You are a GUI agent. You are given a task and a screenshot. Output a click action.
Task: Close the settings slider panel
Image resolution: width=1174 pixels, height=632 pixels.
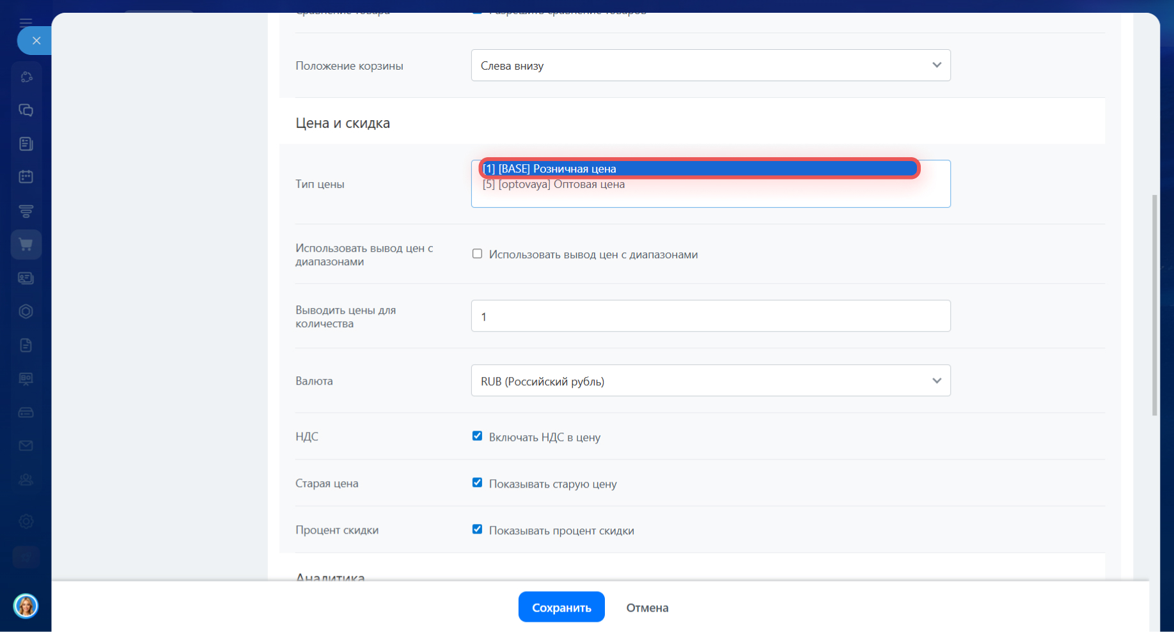[36, 41]
